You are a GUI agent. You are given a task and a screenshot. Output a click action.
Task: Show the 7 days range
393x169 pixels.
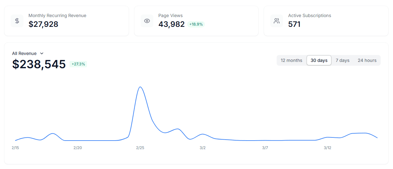342,60
